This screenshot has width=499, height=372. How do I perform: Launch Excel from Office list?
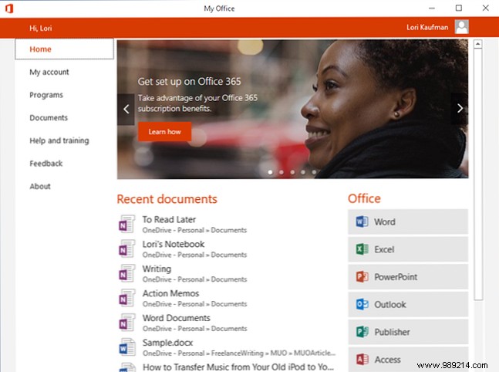click(408, 249)
